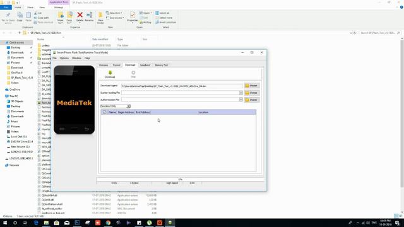This screenshot has width=404, height=227.
Task: Click the Download Agent path field
Action: click(182, 86)
